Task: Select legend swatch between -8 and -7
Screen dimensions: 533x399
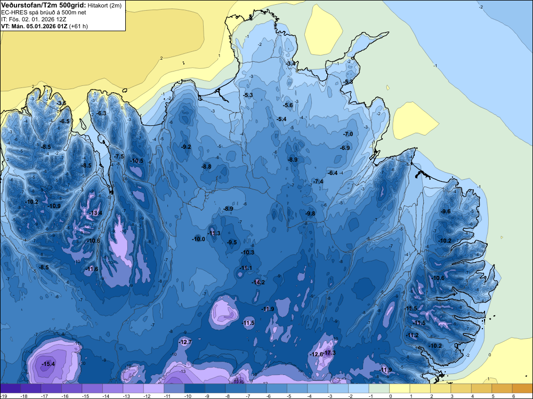Action: click(x=236, y=388)
